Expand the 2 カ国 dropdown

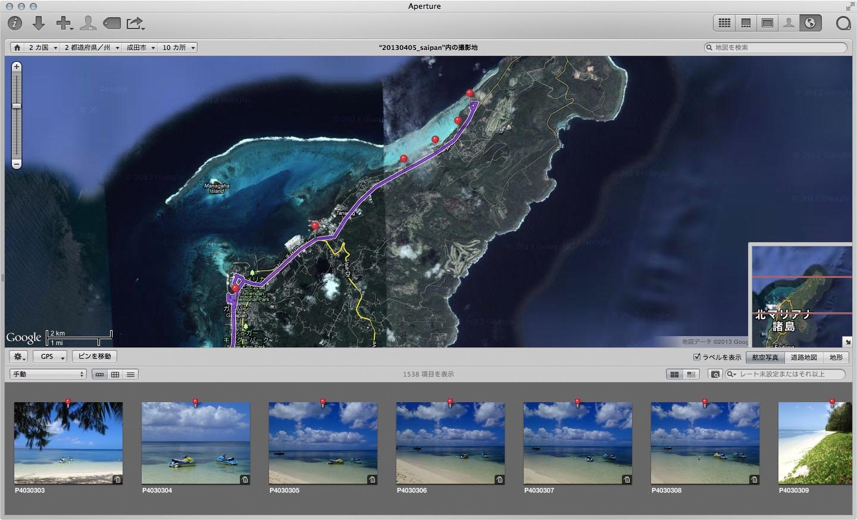43,48
